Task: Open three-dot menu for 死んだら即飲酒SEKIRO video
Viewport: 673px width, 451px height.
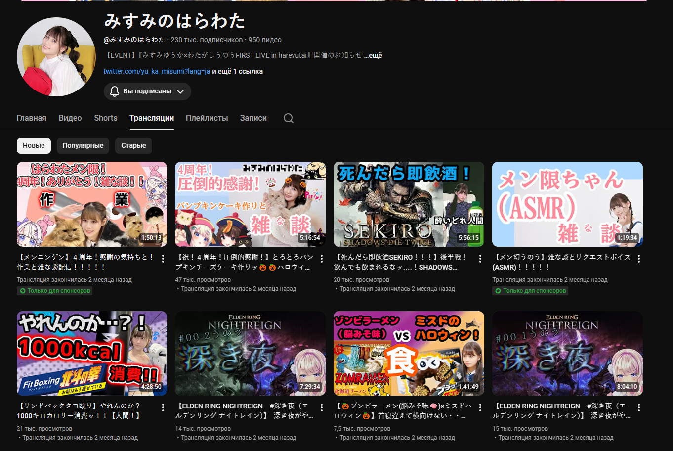Action: 480,259
